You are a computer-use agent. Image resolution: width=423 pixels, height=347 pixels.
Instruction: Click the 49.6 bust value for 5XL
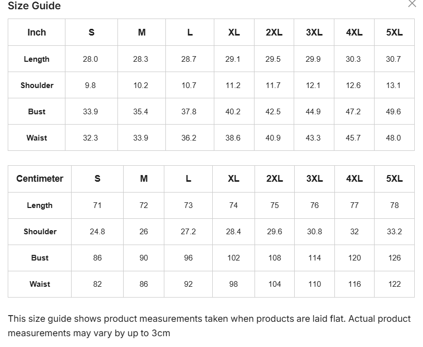(x=393, y=112)
